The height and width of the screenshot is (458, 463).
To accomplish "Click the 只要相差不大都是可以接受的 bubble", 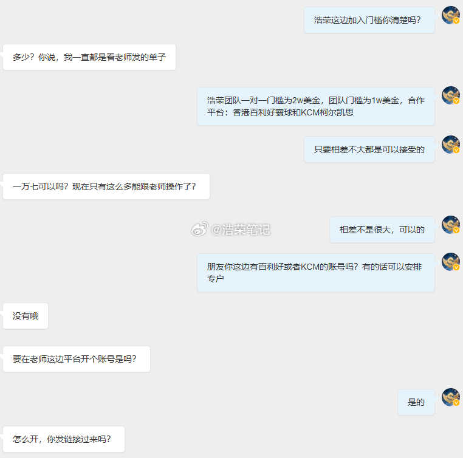I will pos(369,149).
